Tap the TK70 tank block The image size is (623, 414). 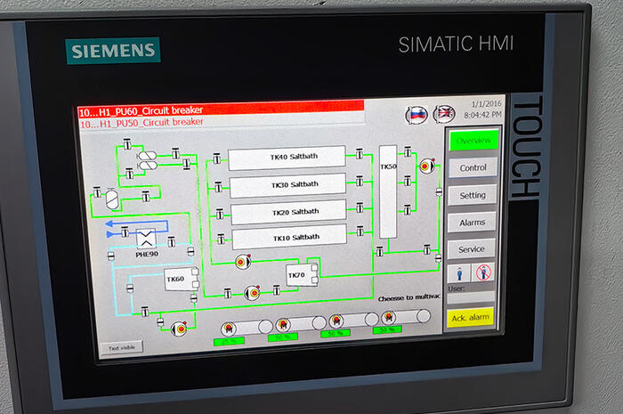coord(302,274)
